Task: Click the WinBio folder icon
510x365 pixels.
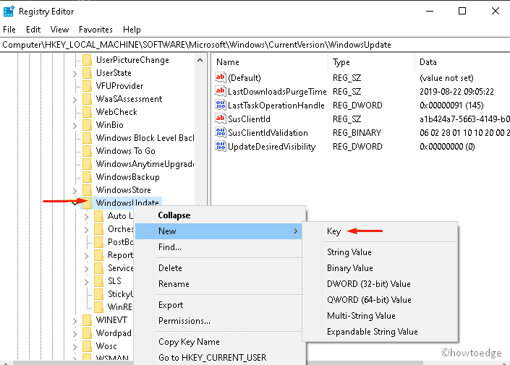Action: pos(87,125)
